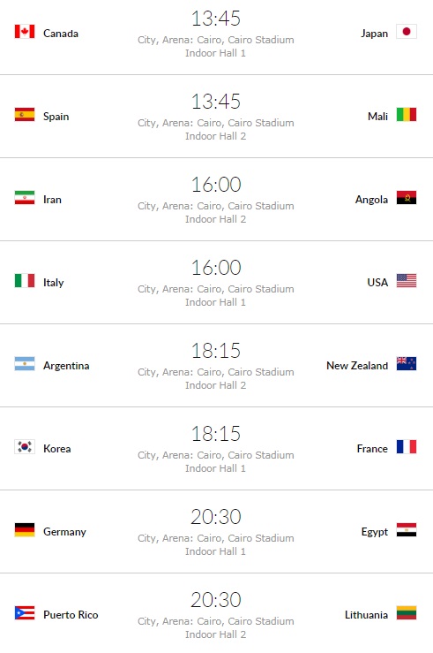Open the Mali flag icon
433x653 pixels.
(x=407, y=115)
